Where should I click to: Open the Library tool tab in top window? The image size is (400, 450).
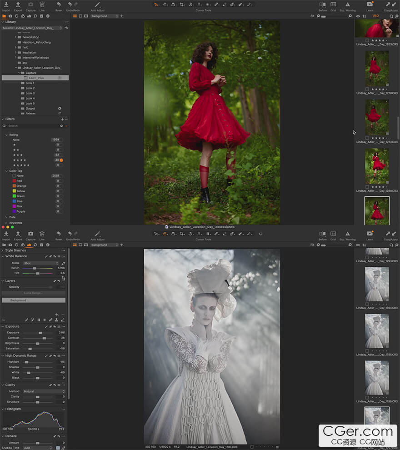4,16
